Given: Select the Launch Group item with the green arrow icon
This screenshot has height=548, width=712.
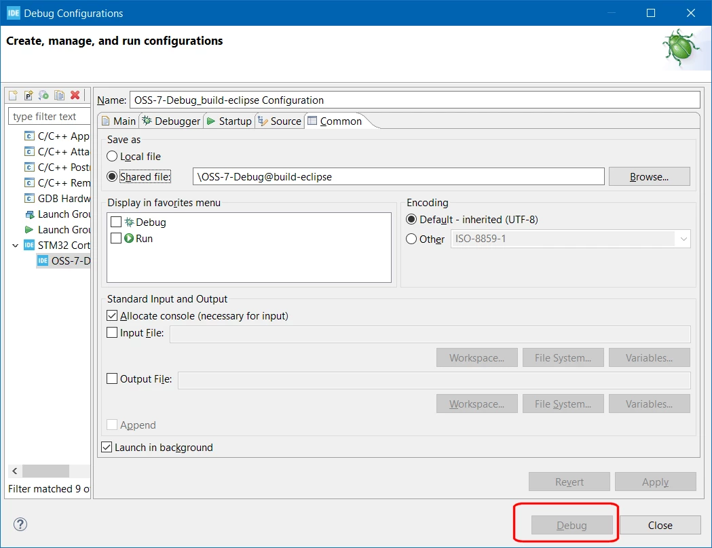Looking at the screenshot, I should point(57,229).
